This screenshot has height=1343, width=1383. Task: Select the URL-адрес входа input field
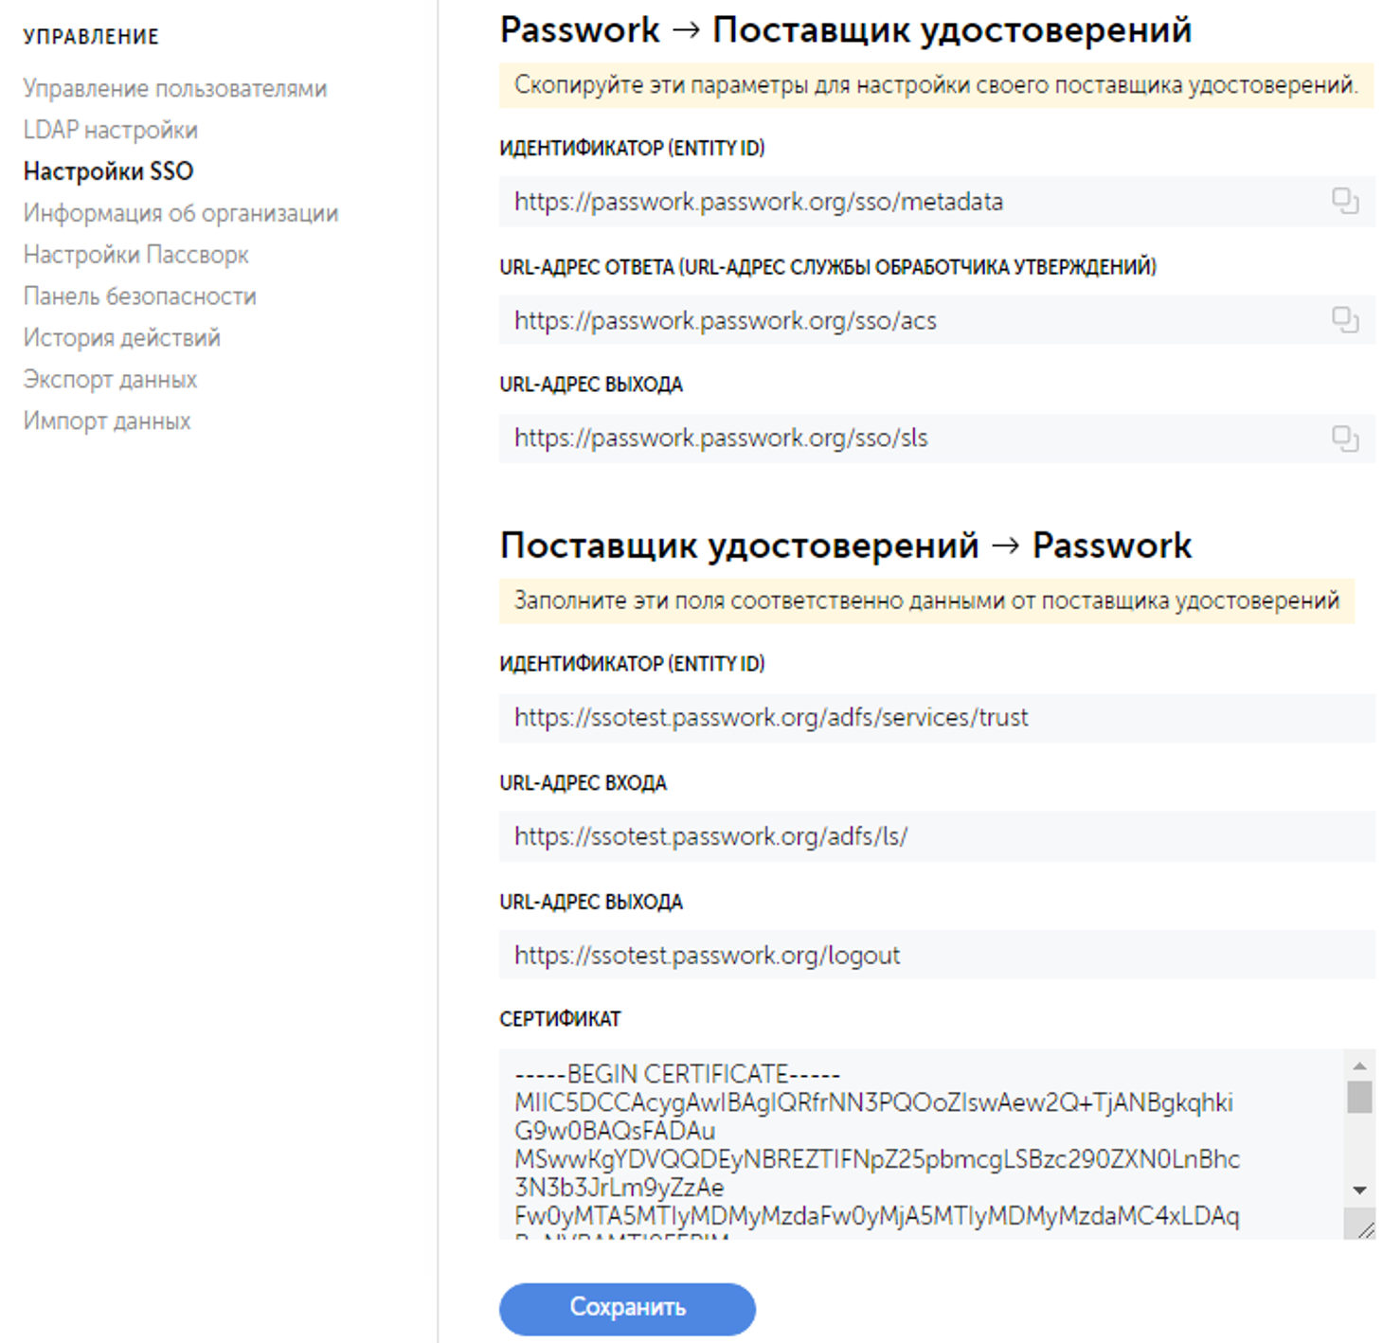pyautogui.click(x=853, y=836)
